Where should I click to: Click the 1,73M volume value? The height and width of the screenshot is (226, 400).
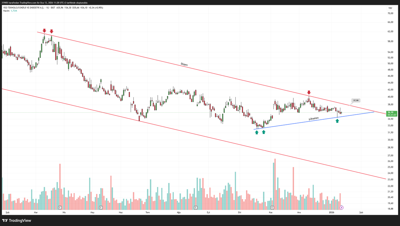tap(14, 11)
